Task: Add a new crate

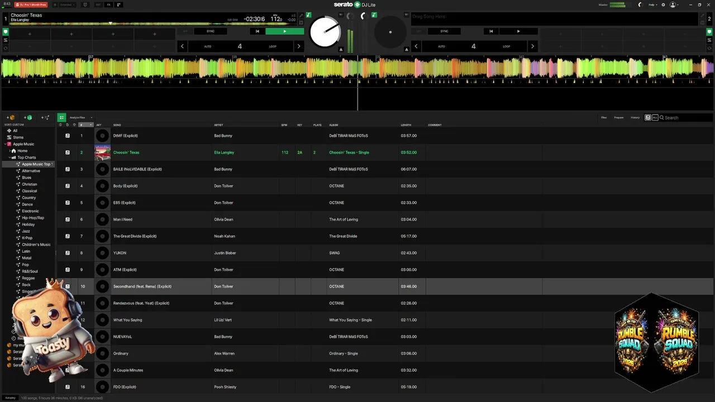Action: coord(11,118)
